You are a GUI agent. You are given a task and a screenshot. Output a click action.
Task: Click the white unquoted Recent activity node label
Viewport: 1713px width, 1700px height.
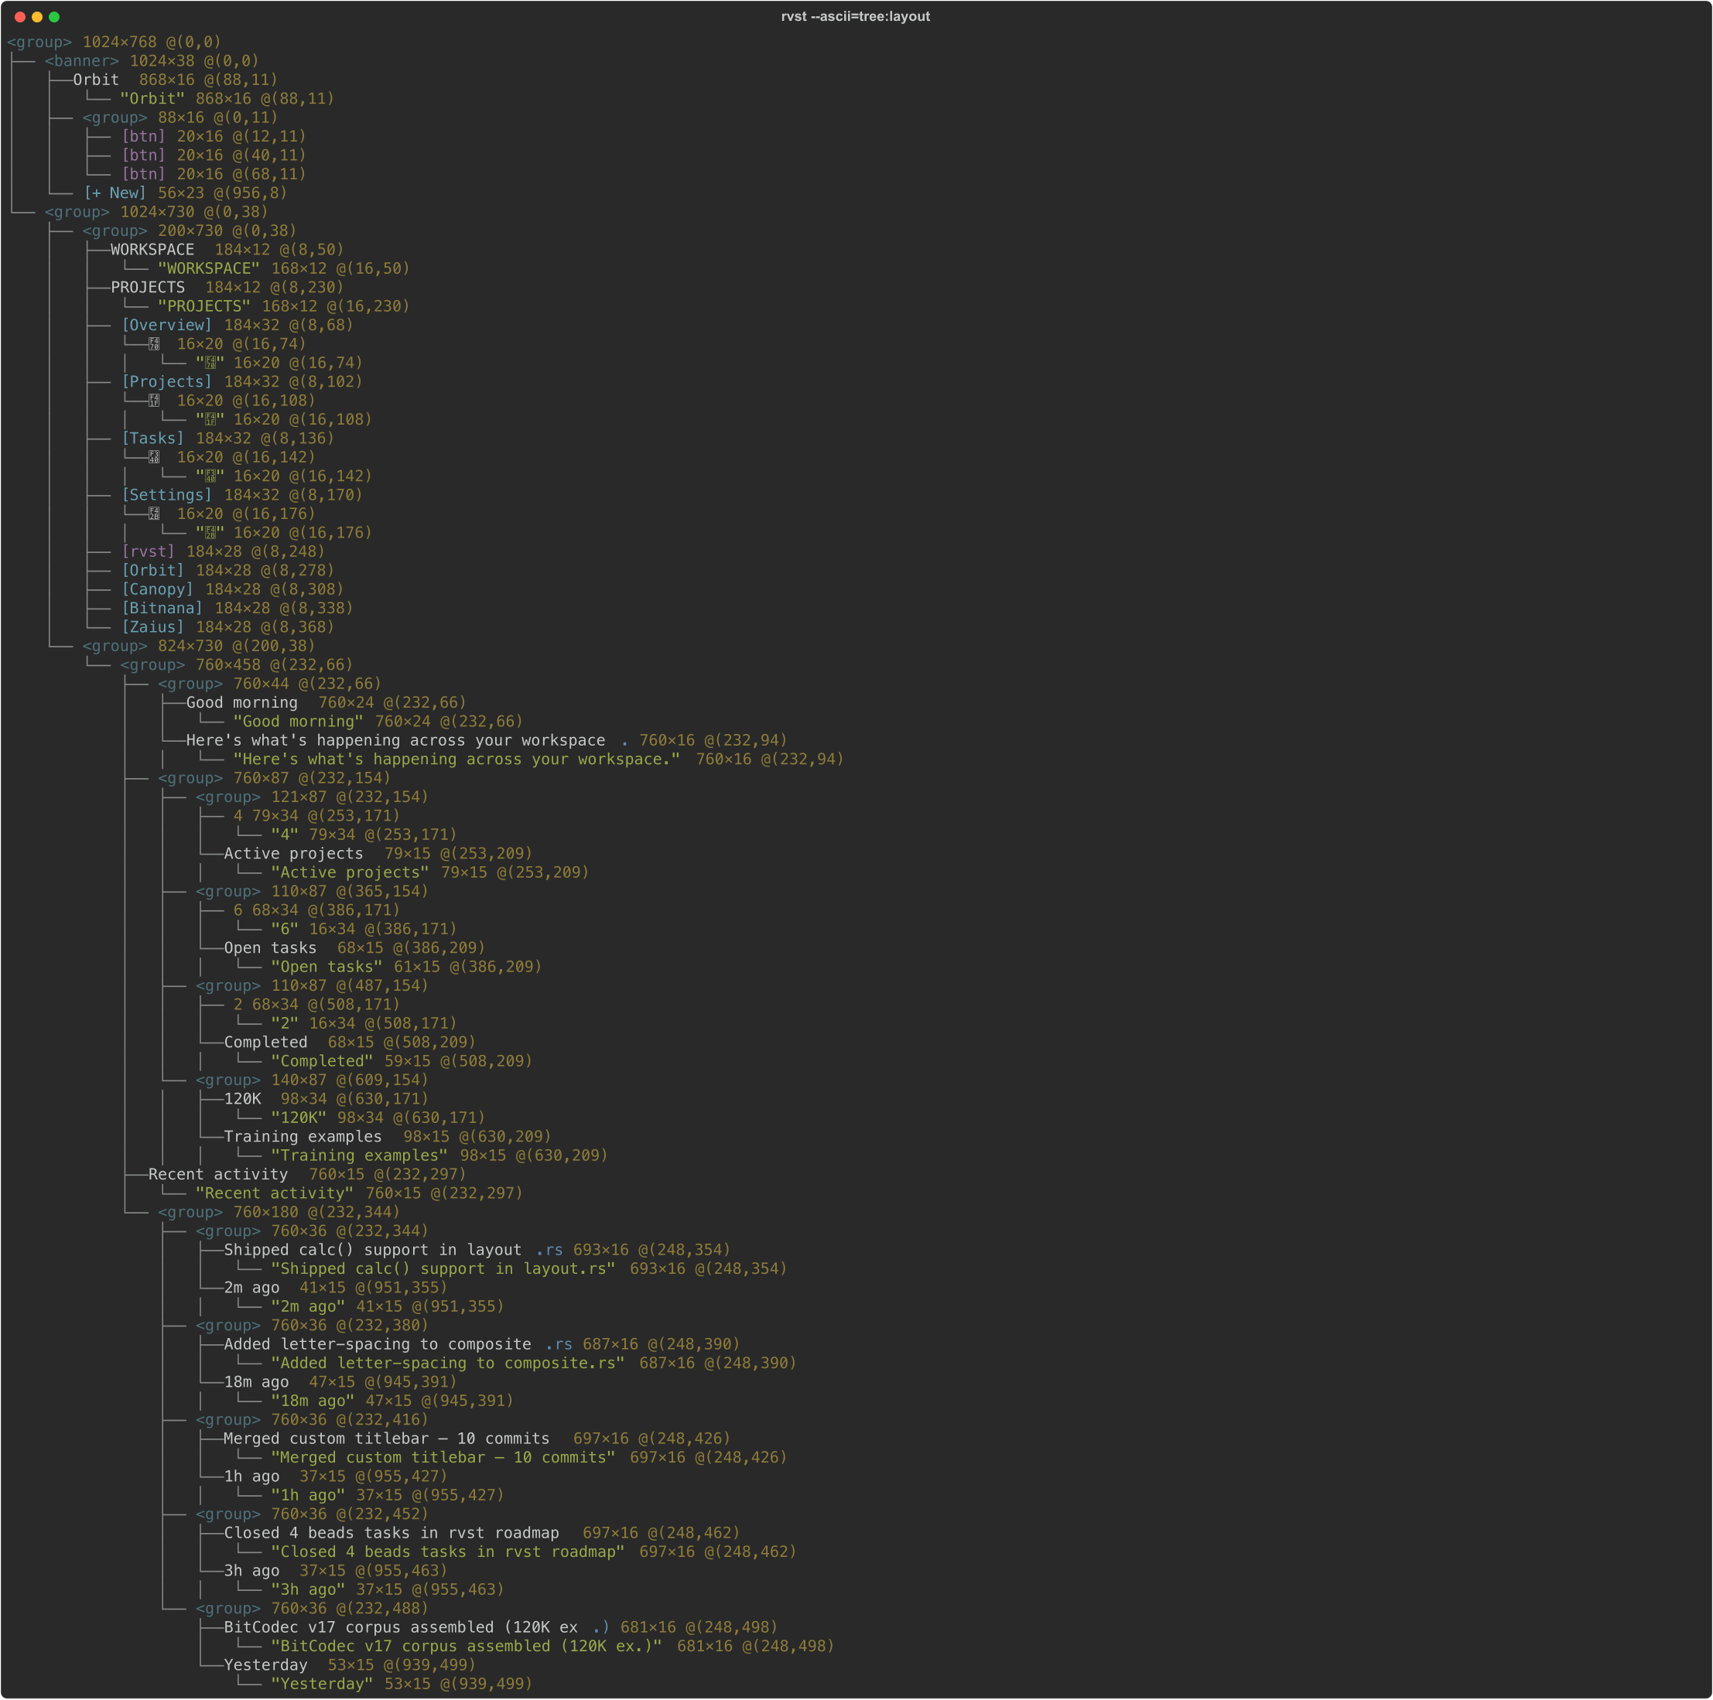pyautogui.click(x=218, y=1176)
